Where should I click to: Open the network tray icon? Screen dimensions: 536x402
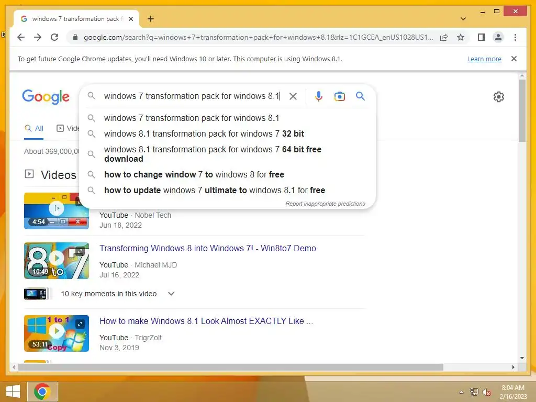pyautogui.click(x=474, y=392)
